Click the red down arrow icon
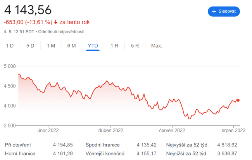Viewport: 252px width, 160px height. pyautogui.click(x=56, y=22)
